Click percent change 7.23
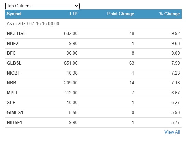This screenshot has width=189, height=144. [x=176, y=73]
